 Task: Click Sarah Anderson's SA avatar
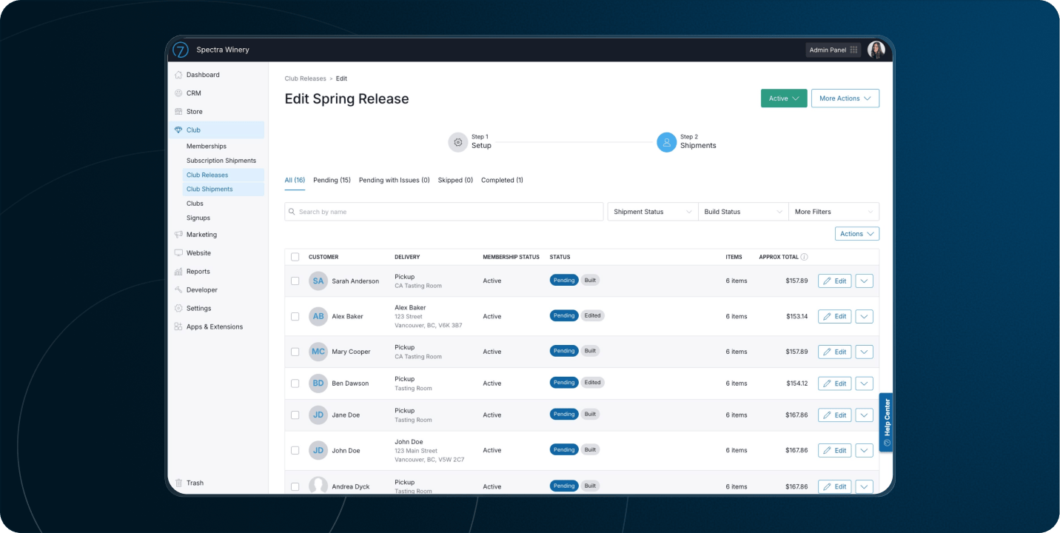click(x=318, y=281)
